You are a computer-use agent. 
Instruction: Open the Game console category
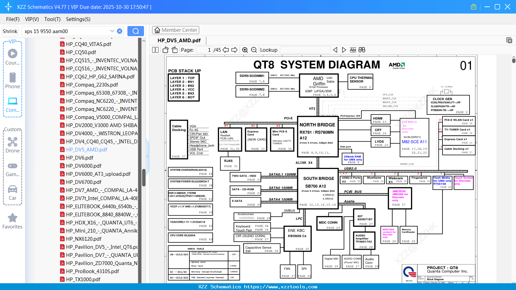point(13,169)
